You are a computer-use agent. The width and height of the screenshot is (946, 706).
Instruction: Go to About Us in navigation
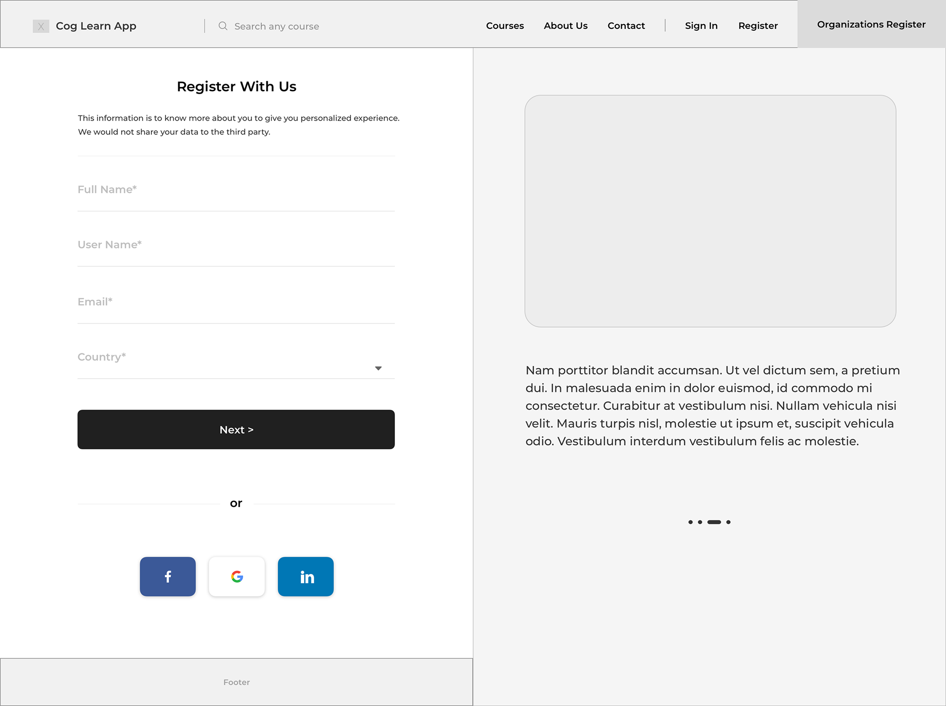566,26
